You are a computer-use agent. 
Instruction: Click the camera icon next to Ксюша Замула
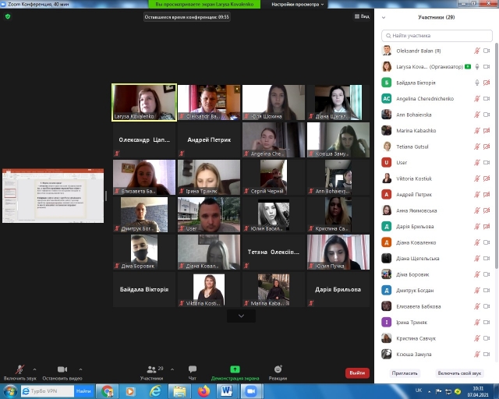point(487,354)
